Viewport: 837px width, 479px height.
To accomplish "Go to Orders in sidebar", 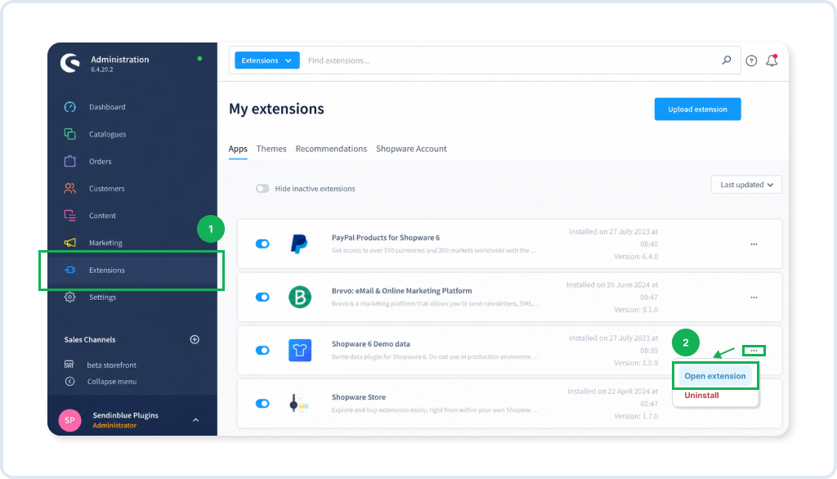I will click(x=101, y=161).
